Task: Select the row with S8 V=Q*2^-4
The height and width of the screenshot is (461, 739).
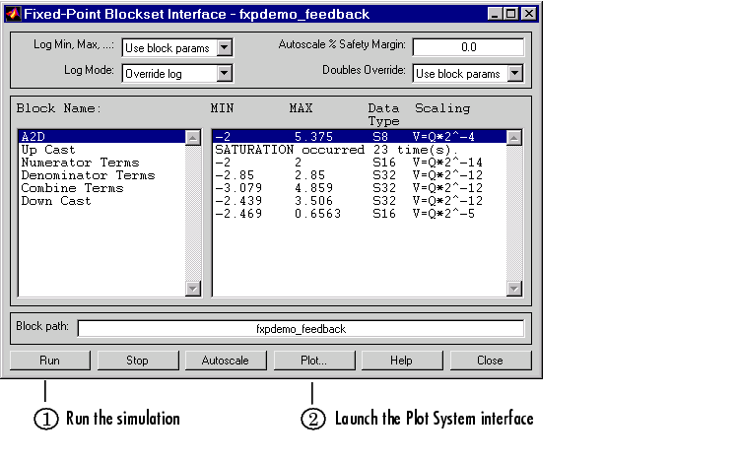Action: click(359, 137)
